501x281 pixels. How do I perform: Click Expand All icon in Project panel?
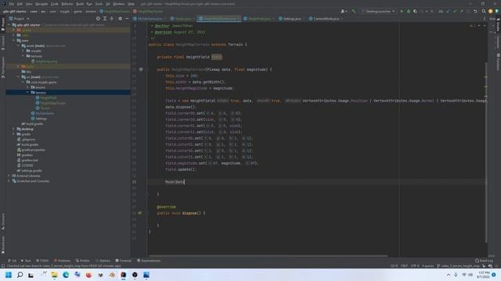click(105, 19)
